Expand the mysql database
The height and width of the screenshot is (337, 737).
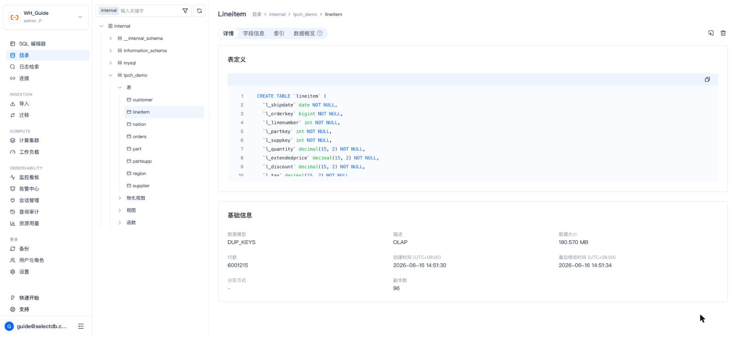pos(110,63)
